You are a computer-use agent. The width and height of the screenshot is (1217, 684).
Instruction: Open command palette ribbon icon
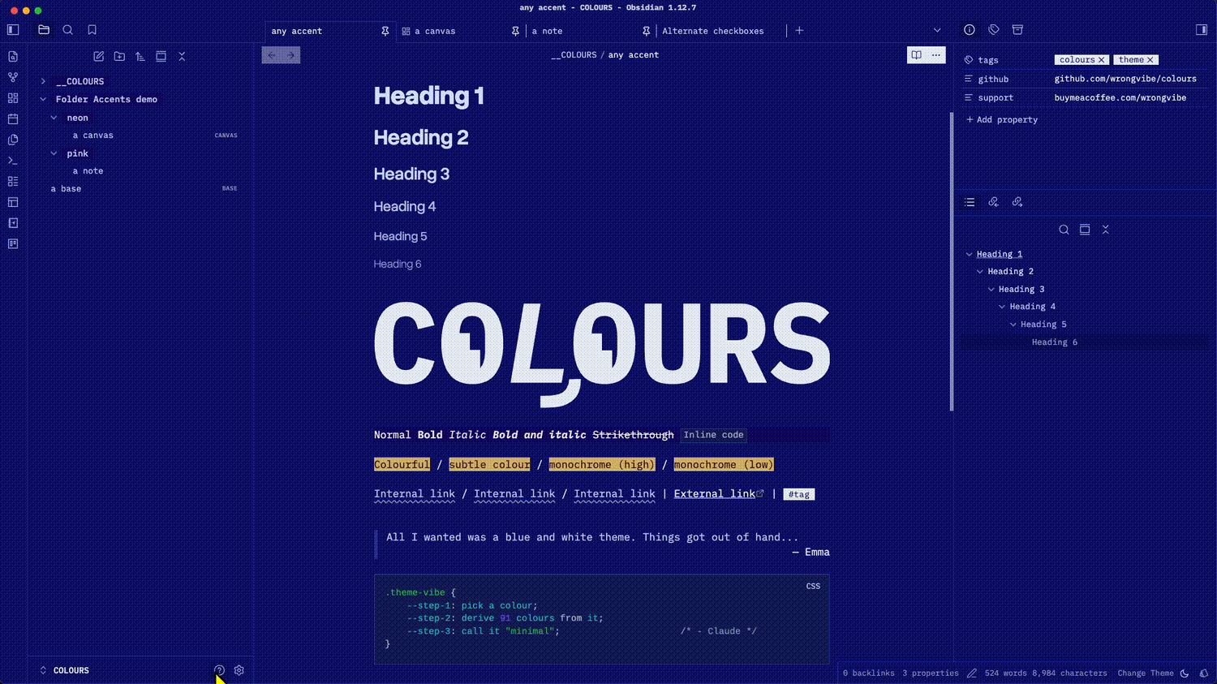[13, 161]
